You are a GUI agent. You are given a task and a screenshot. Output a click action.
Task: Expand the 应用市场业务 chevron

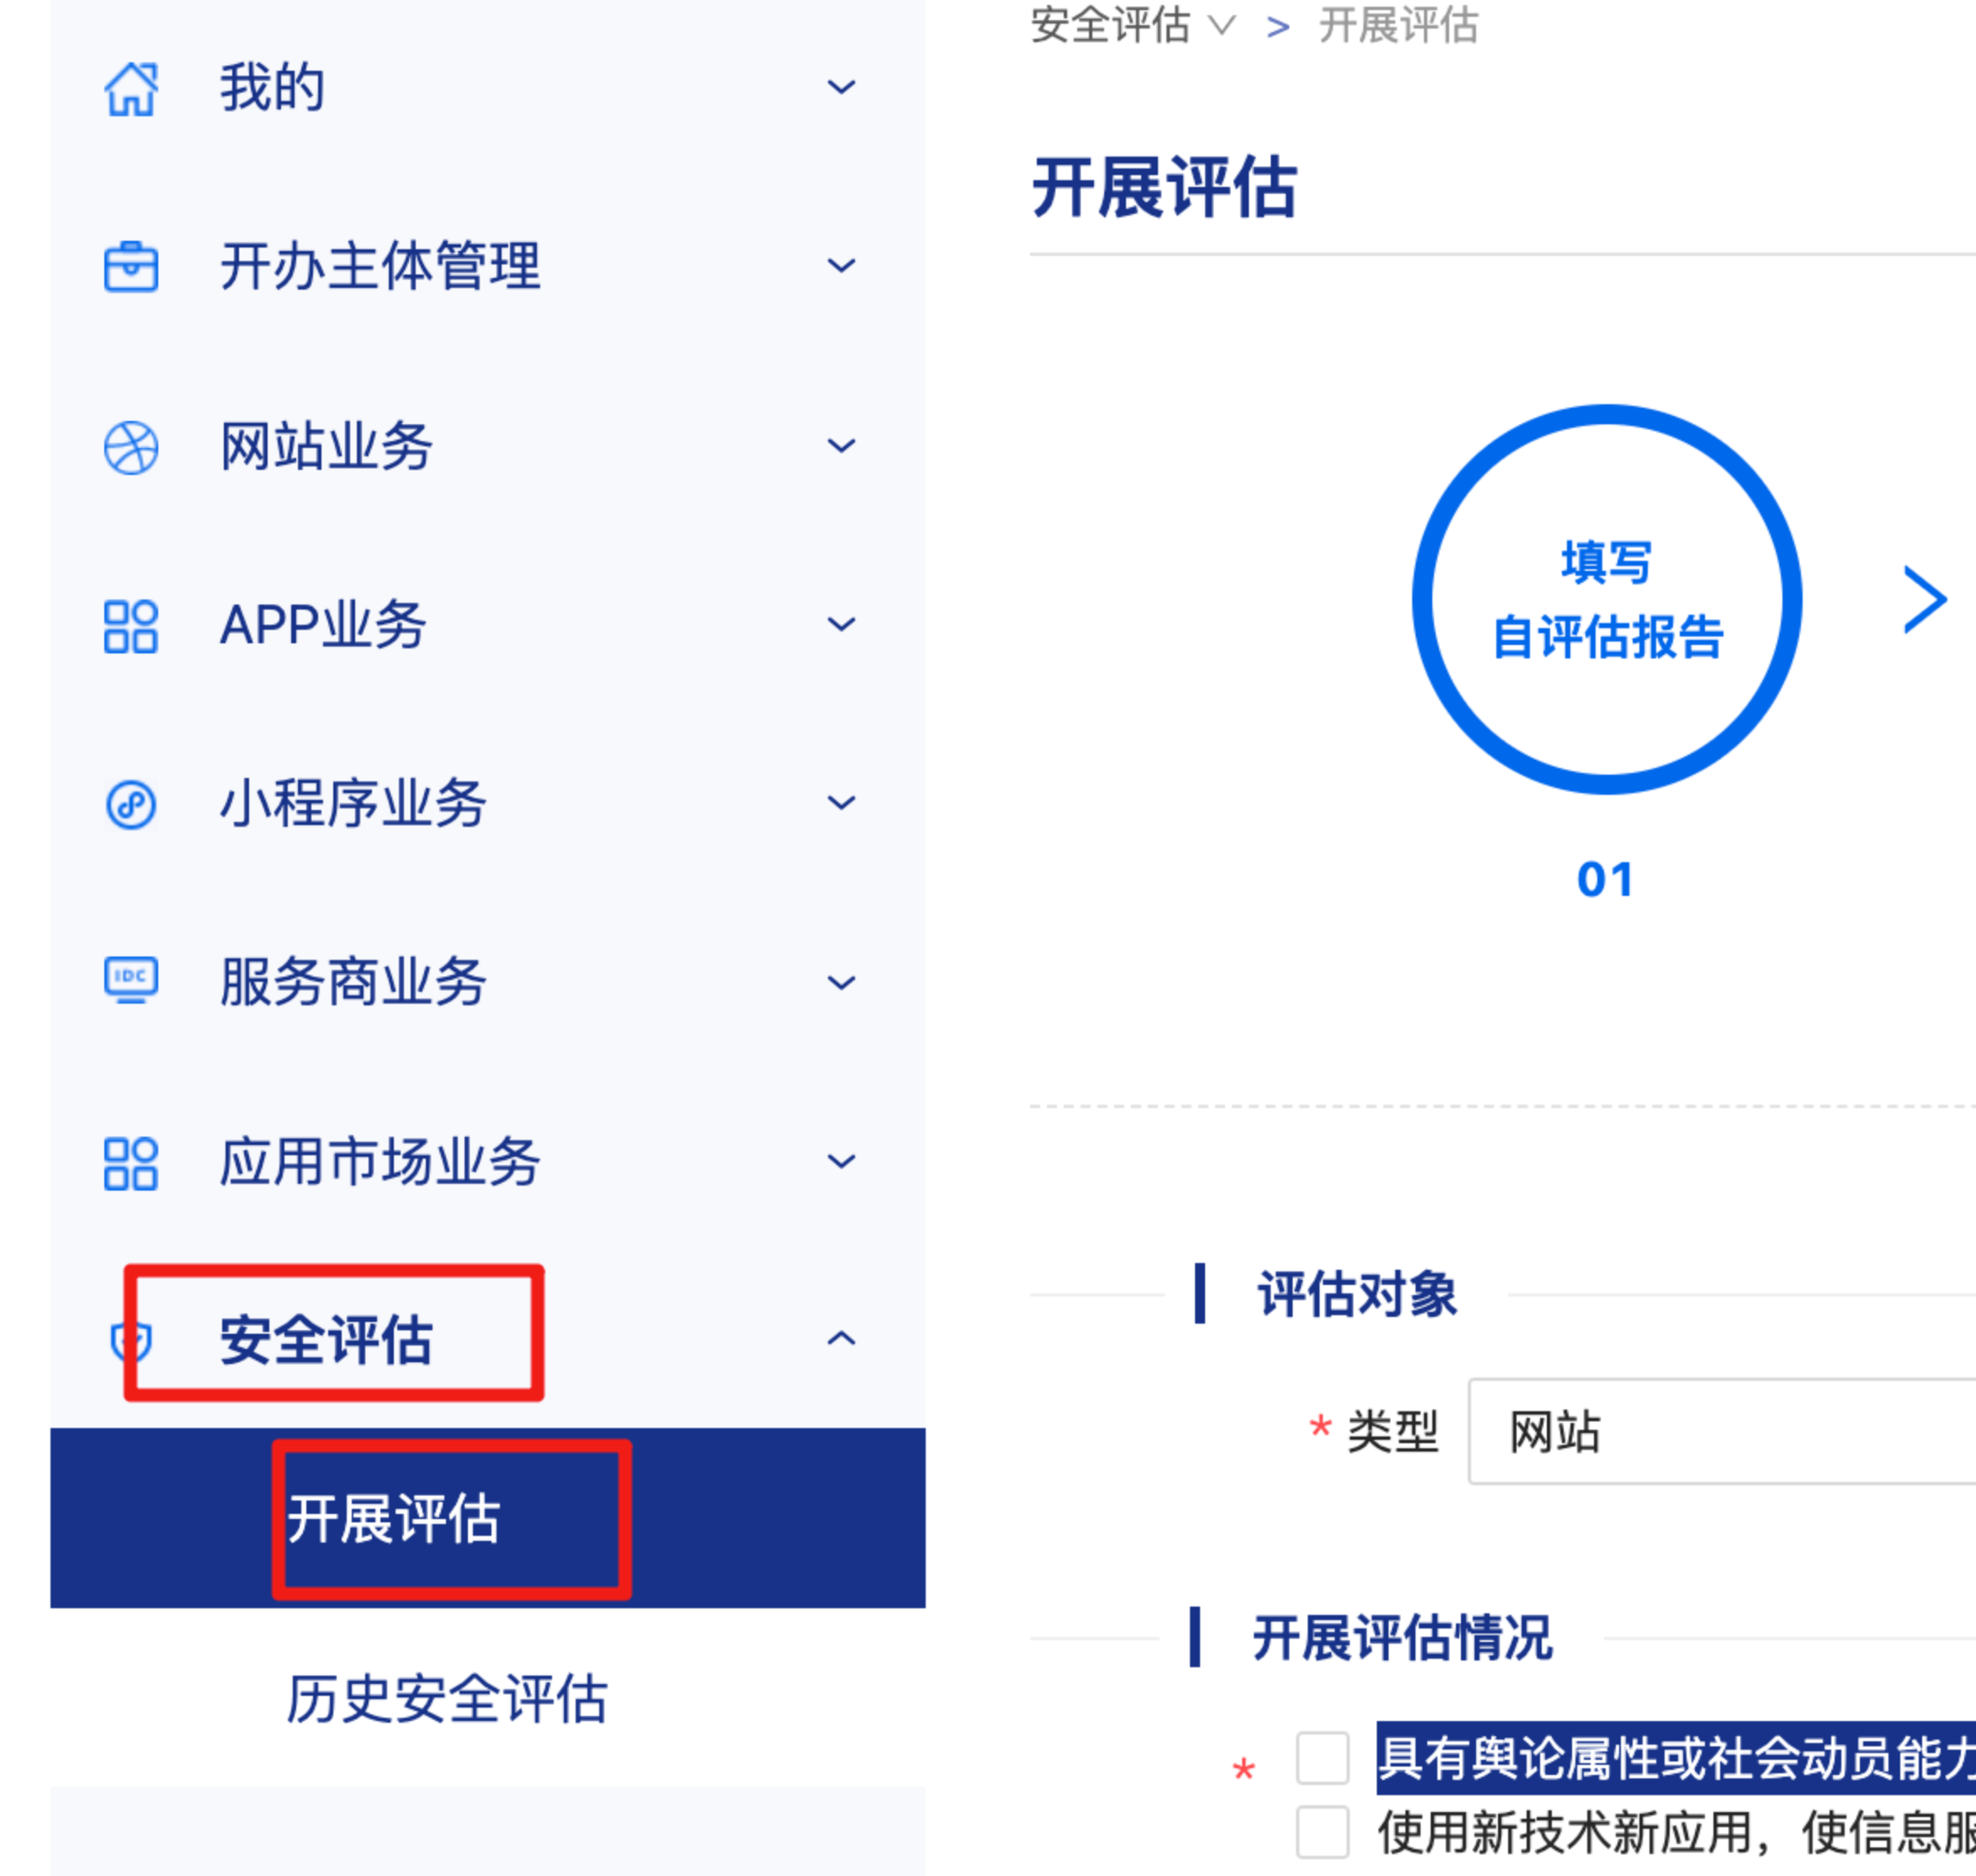tap(842, 1162)
